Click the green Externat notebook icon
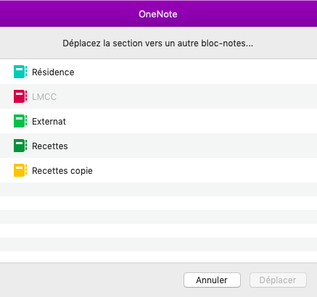This screenshot has height=297, width=317. (x=20, y=121)
